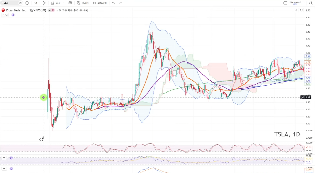
Task: Click the down-arrow icon near price scale
Action: (x=296, y=10)
